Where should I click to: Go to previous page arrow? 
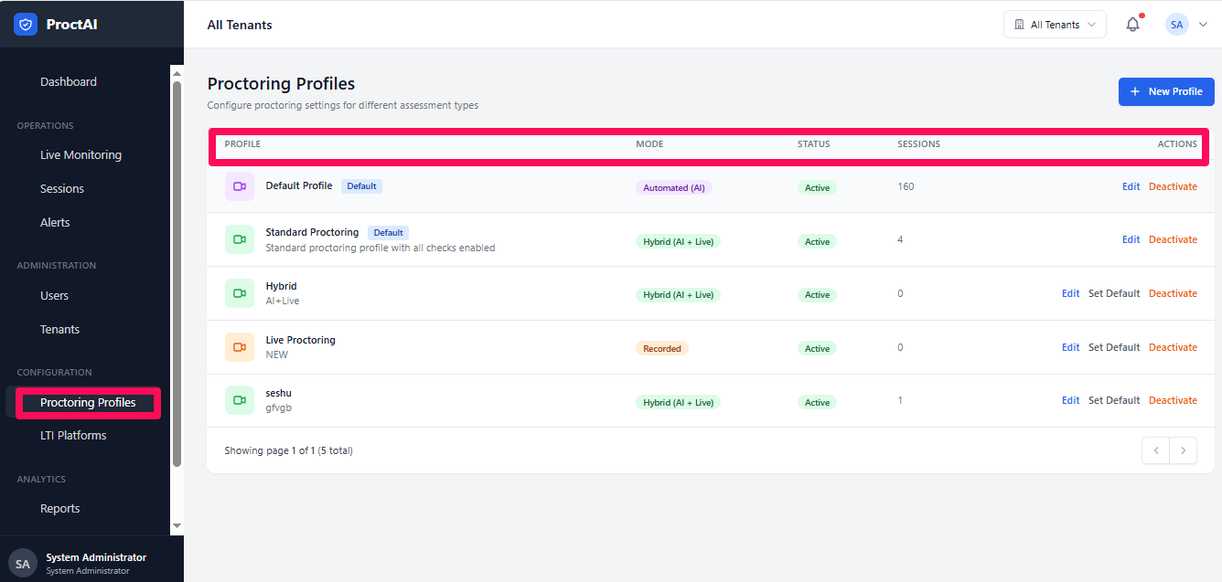1156,450
